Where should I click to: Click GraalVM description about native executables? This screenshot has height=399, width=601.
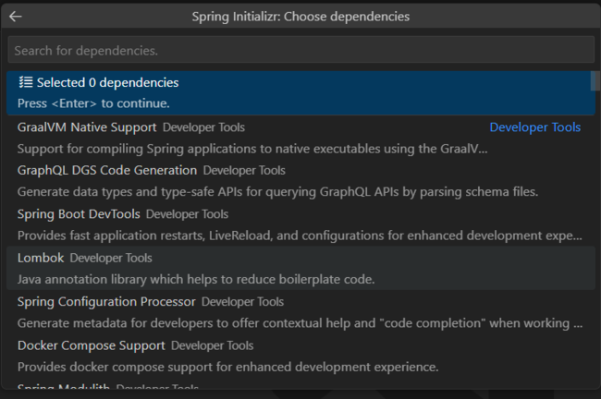pyautogui.click(x=251, y=148)
